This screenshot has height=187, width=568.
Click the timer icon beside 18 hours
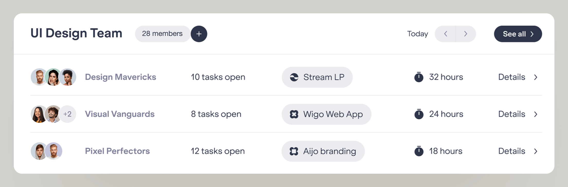tap(419, 151)
